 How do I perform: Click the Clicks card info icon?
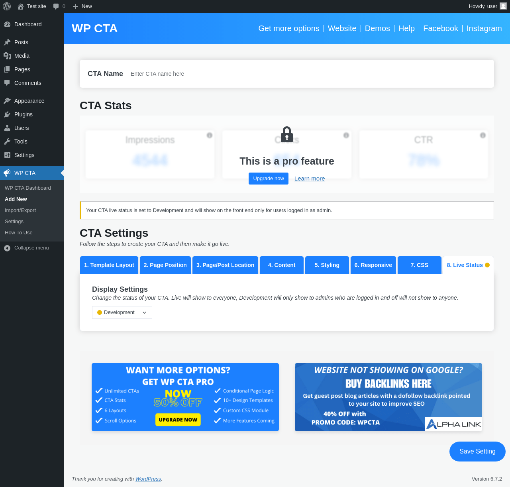click(346, 135)
